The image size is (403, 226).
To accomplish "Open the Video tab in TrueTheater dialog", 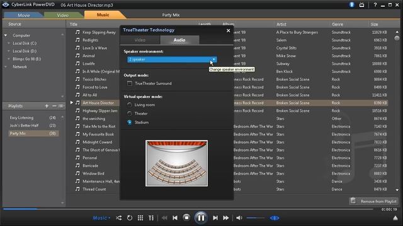I will [140, 40].
